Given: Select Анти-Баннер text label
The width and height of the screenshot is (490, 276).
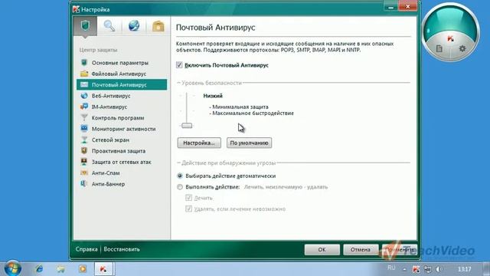Looking at the screenshot, I should (108, 184).
